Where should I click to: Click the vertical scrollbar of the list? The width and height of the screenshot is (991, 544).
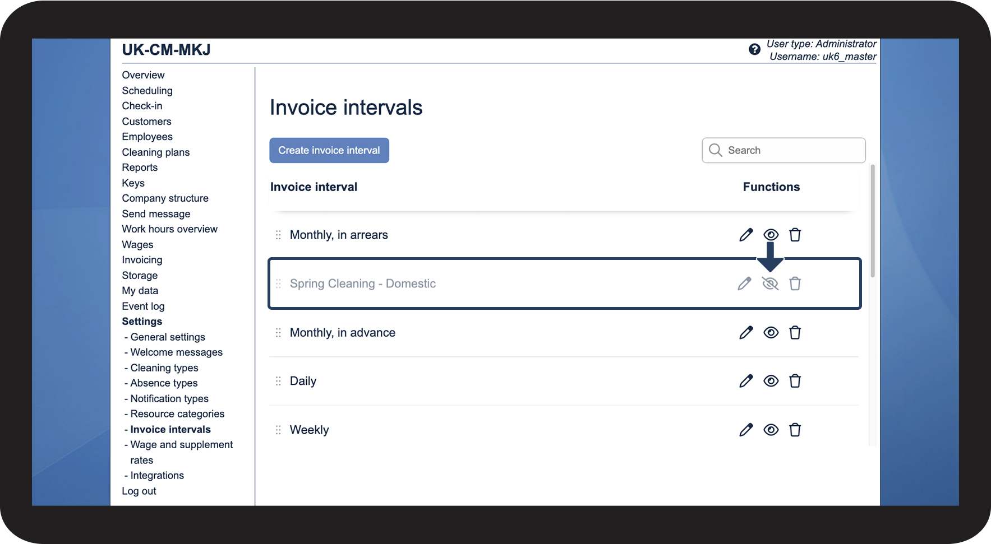pos(872,221)
